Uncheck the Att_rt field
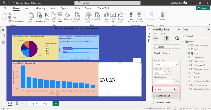The height and width of the screenshot is (110, 211). [x=188, y=53]
